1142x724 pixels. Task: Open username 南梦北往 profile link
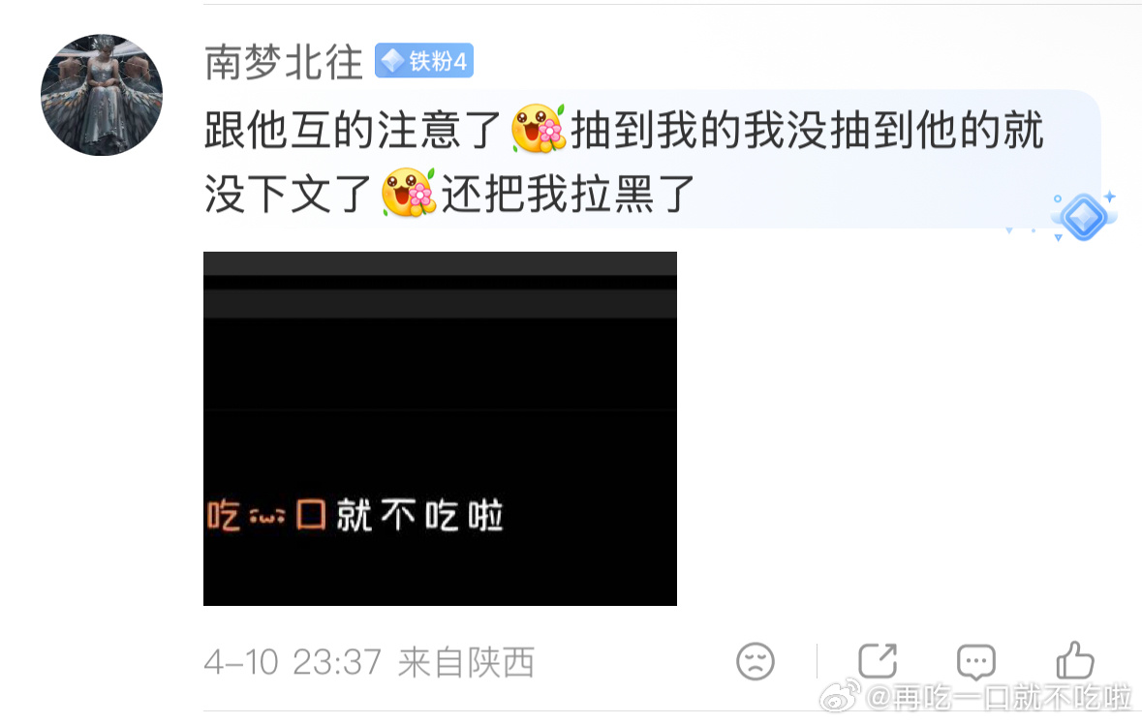point(283,62)
